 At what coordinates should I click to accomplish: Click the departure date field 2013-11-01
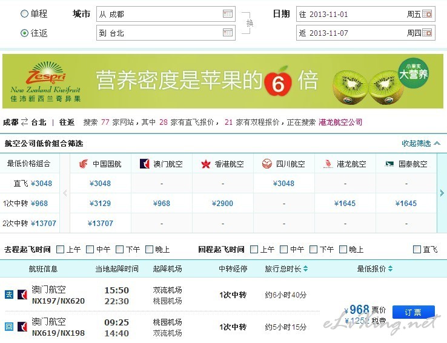click(x=365, y=14)
